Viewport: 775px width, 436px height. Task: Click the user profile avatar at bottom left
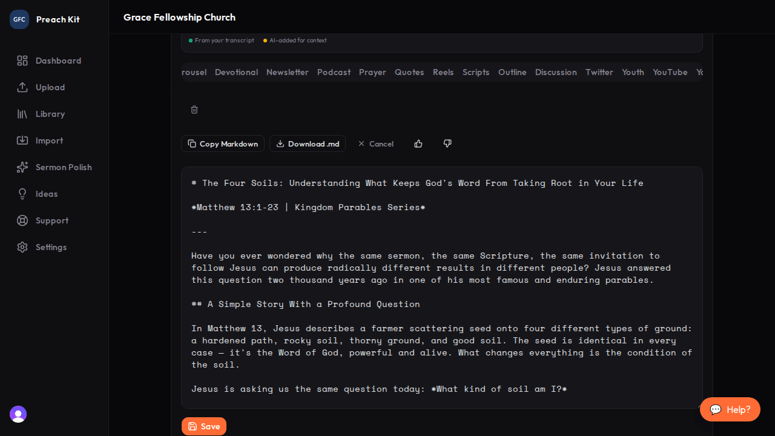[x=18, y=414]
